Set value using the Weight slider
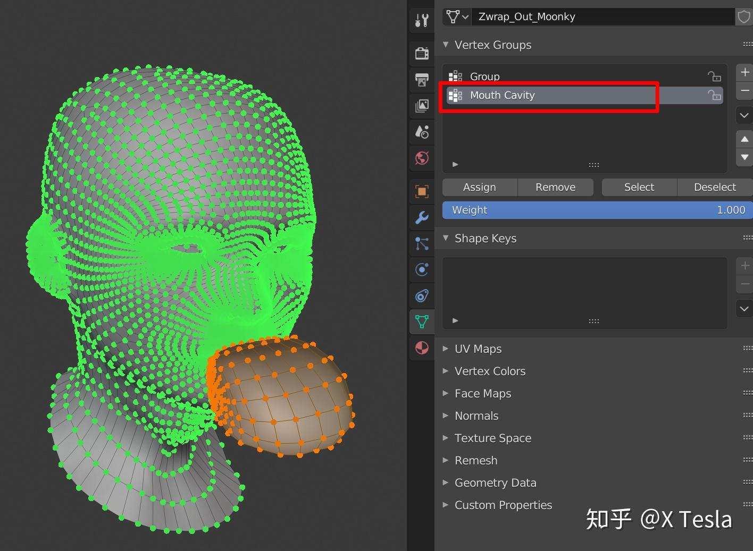The image size is (753, 551). click(597, 210)
